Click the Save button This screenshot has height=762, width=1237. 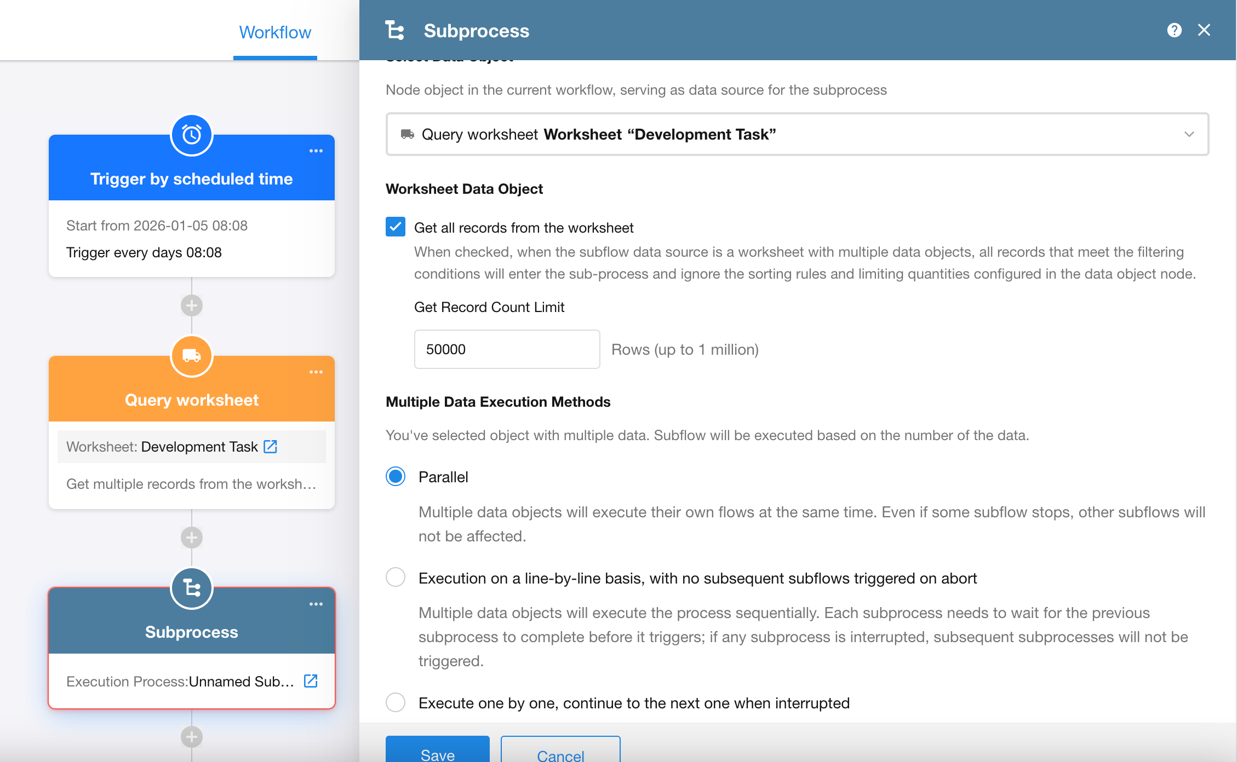(x=437, y=752)
